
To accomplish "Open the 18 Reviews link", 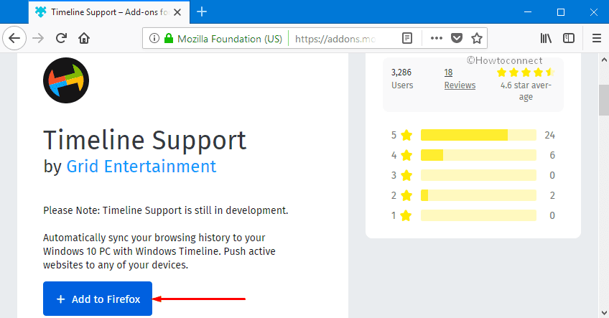I will click(460, 79).
